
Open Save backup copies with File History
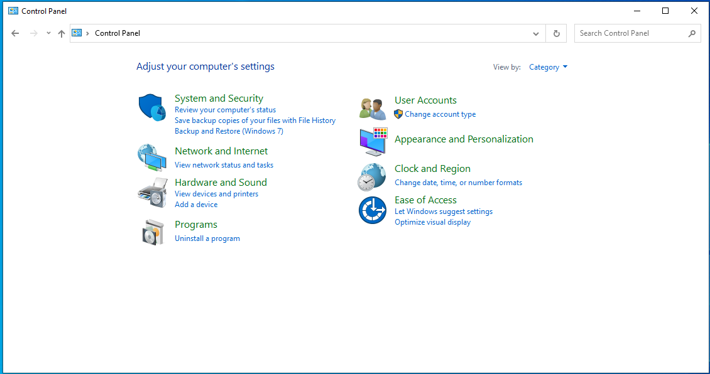point(255,120)
